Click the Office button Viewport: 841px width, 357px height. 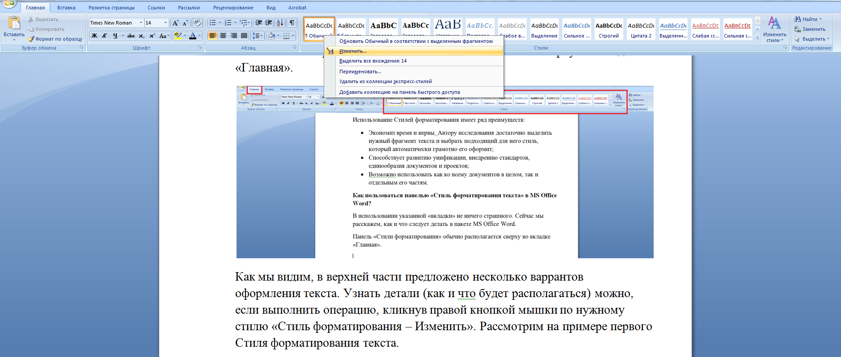(x=8, y=3)
